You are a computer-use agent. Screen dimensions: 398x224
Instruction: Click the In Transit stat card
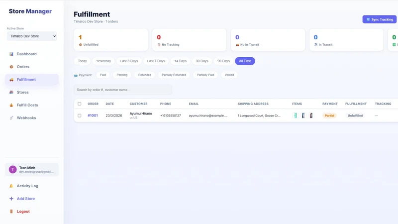pos(346,40)
